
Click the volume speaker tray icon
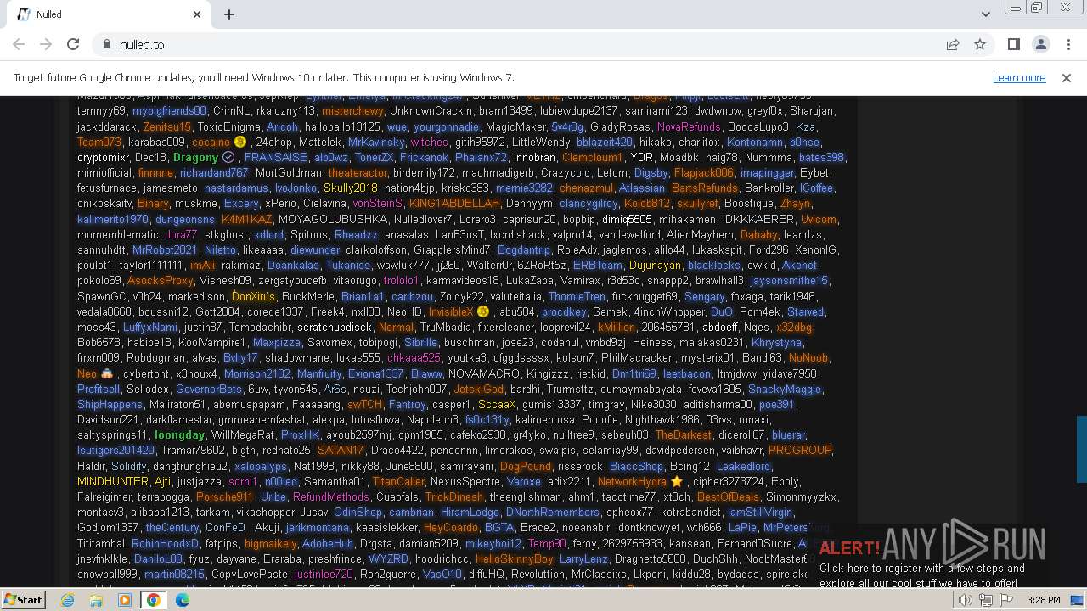965,600
